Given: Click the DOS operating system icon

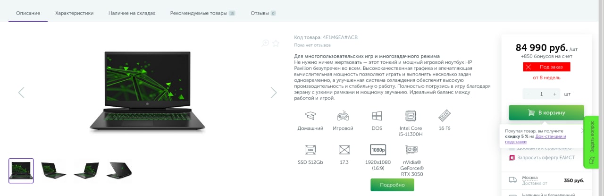Looking at the screenshot, I should pos(377,116).
